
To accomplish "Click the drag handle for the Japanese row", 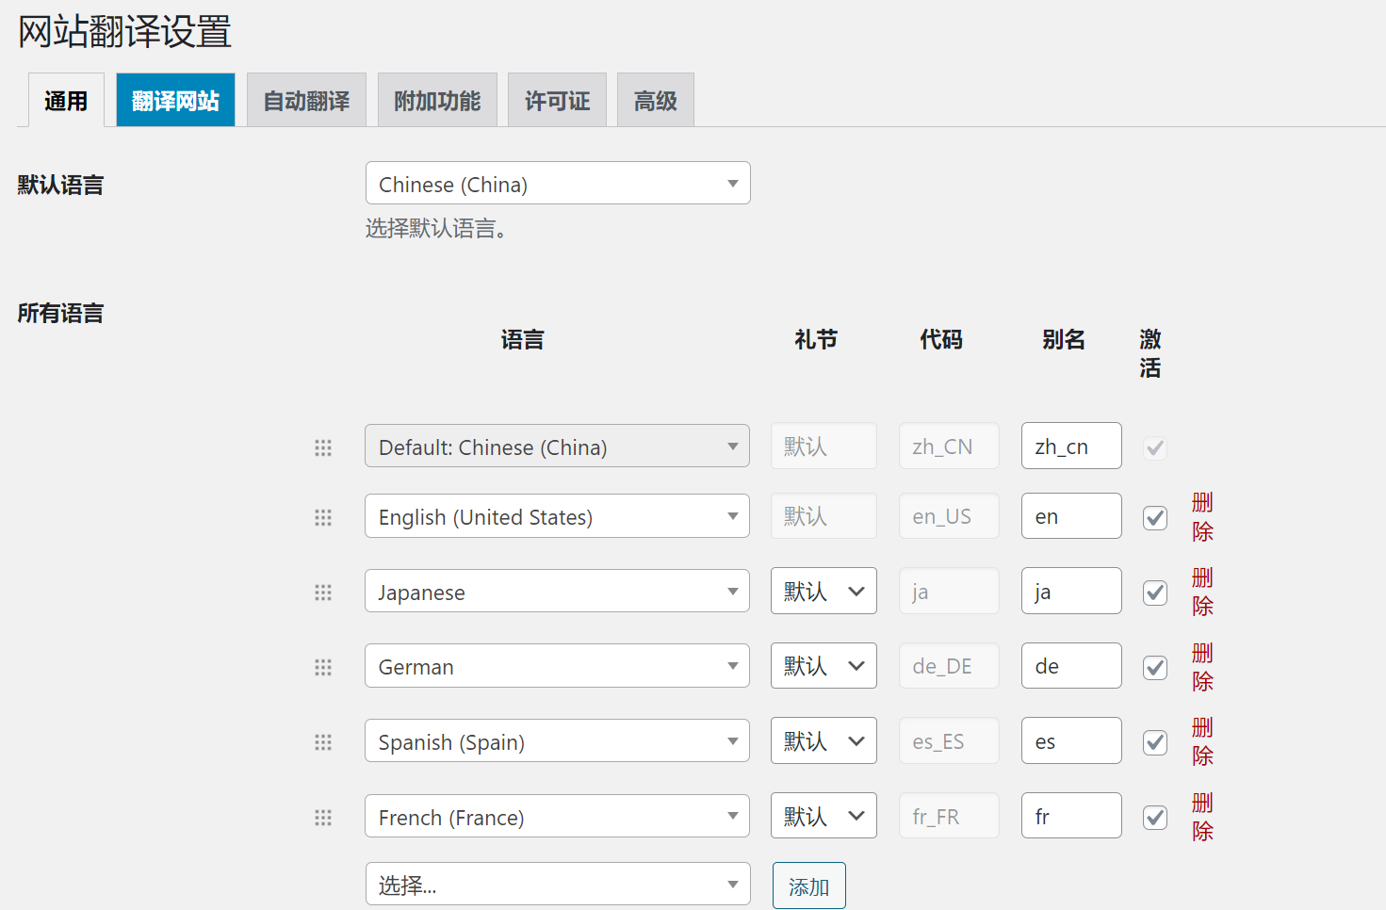I will (x=323, y=592).
